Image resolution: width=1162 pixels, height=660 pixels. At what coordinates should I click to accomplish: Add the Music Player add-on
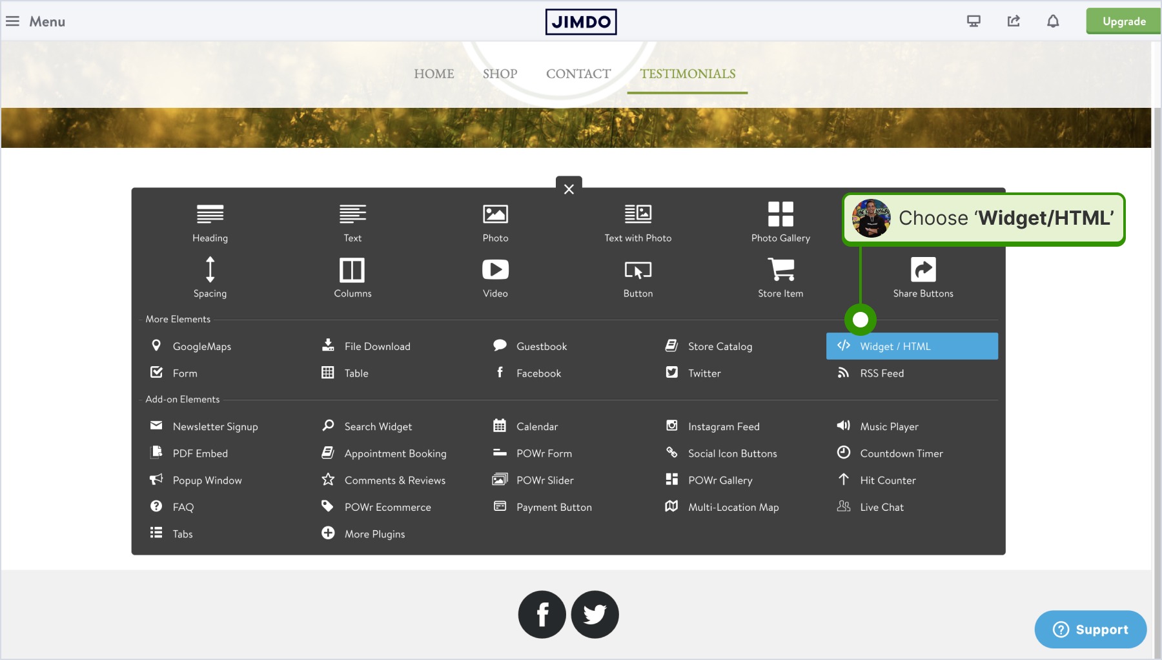tap(877, 426)
